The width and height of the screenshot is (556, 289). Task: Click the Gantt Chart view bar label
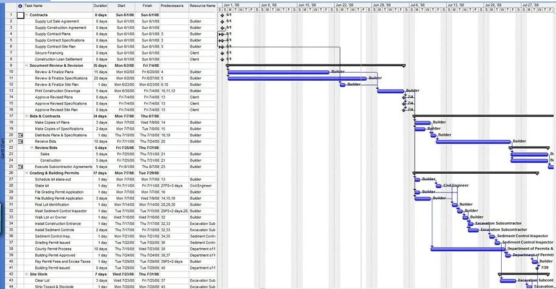[x=2, y=149]
